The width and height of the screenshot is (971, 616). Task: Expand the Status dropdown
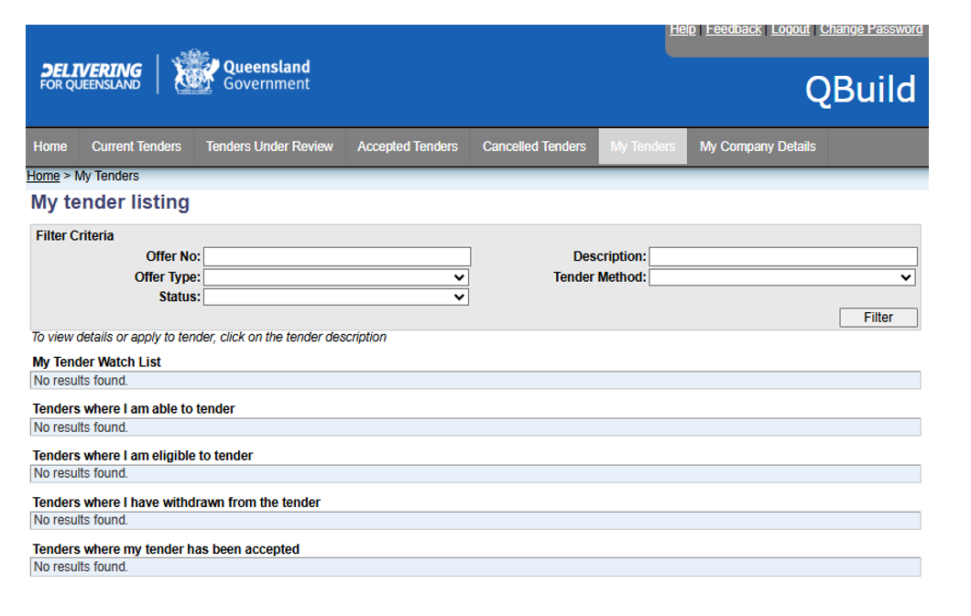335,297
